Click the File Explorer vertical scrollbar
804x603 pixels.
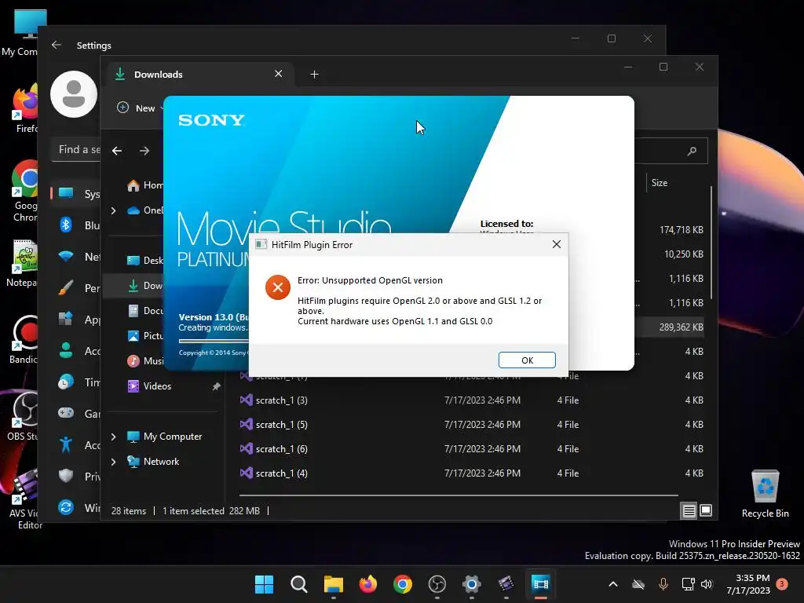click(x=711, y=243)
